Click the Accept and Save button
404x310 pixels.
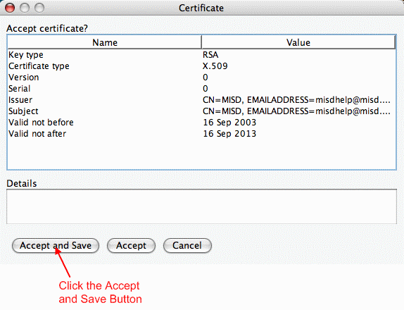(x=56, y=245)
